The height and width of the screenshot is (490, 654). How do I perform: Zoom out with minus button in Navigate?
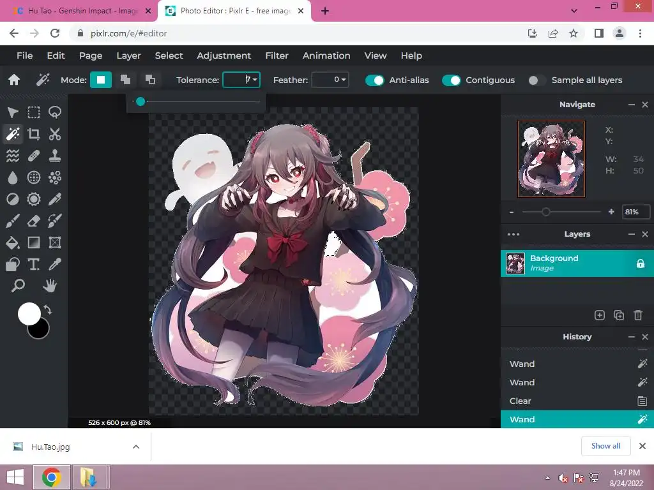[512, 212]
